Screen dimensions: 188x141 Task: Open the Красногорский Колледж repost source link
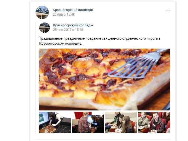pyautogui.click(x=73, y=25)
